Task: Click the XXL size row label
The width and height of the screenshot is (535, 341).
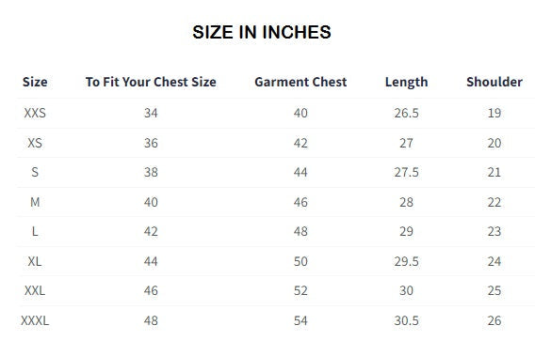Action: pos(35,290)
